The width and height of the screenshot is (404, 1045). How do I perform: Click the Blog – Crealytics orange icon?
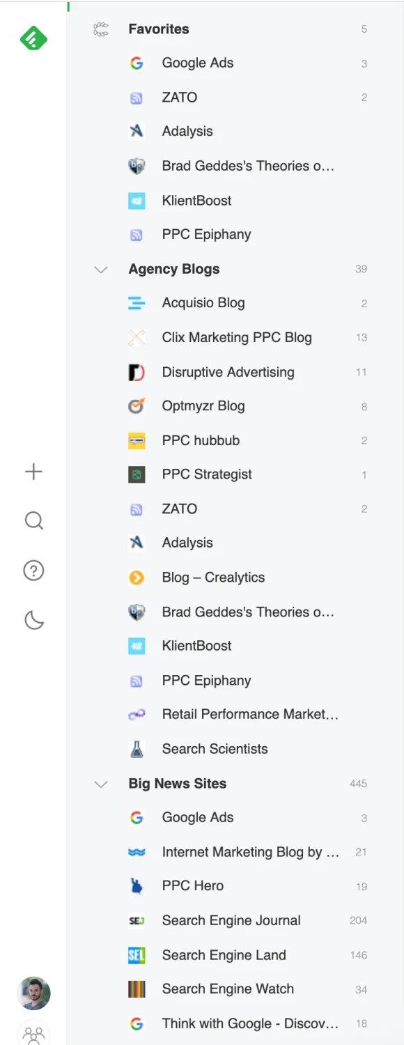[137, 578]
